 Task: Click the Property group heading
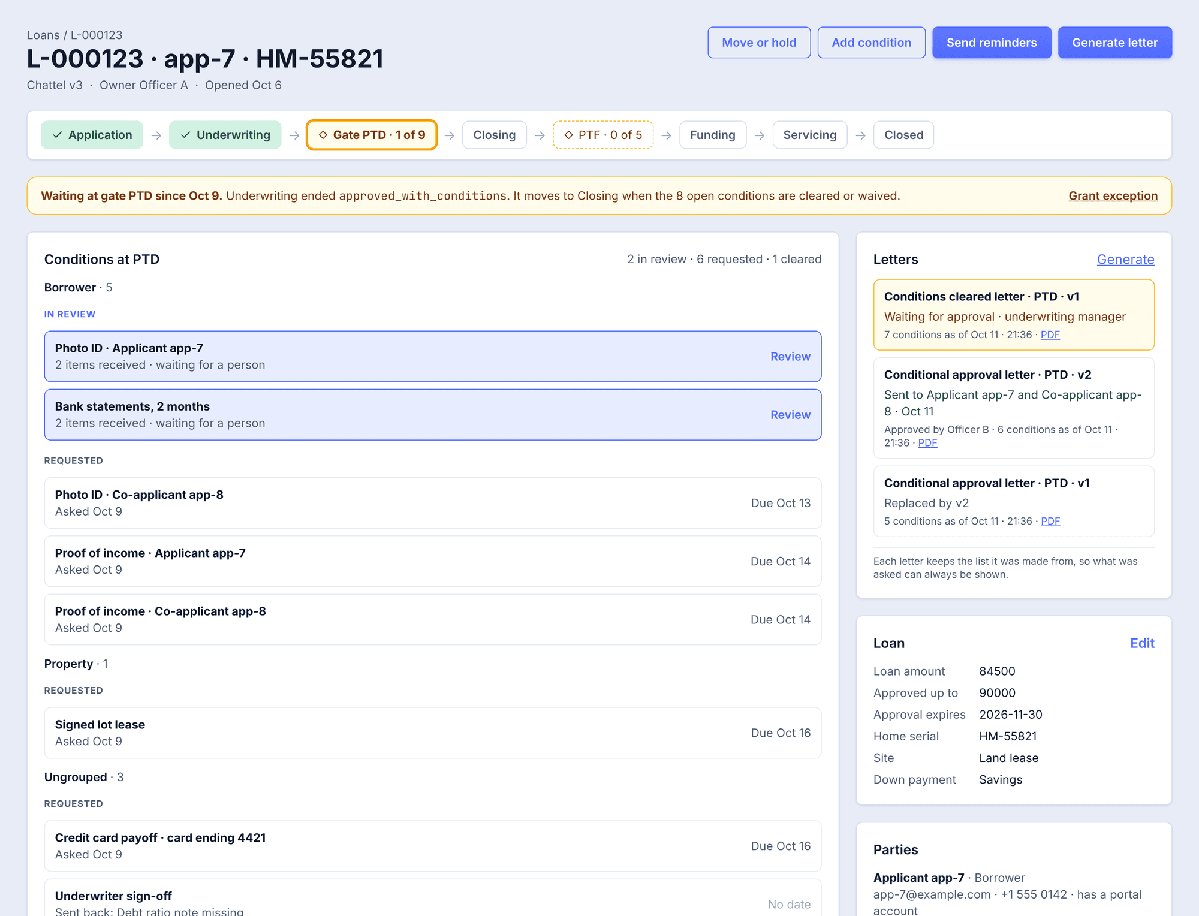click(76, 664)
